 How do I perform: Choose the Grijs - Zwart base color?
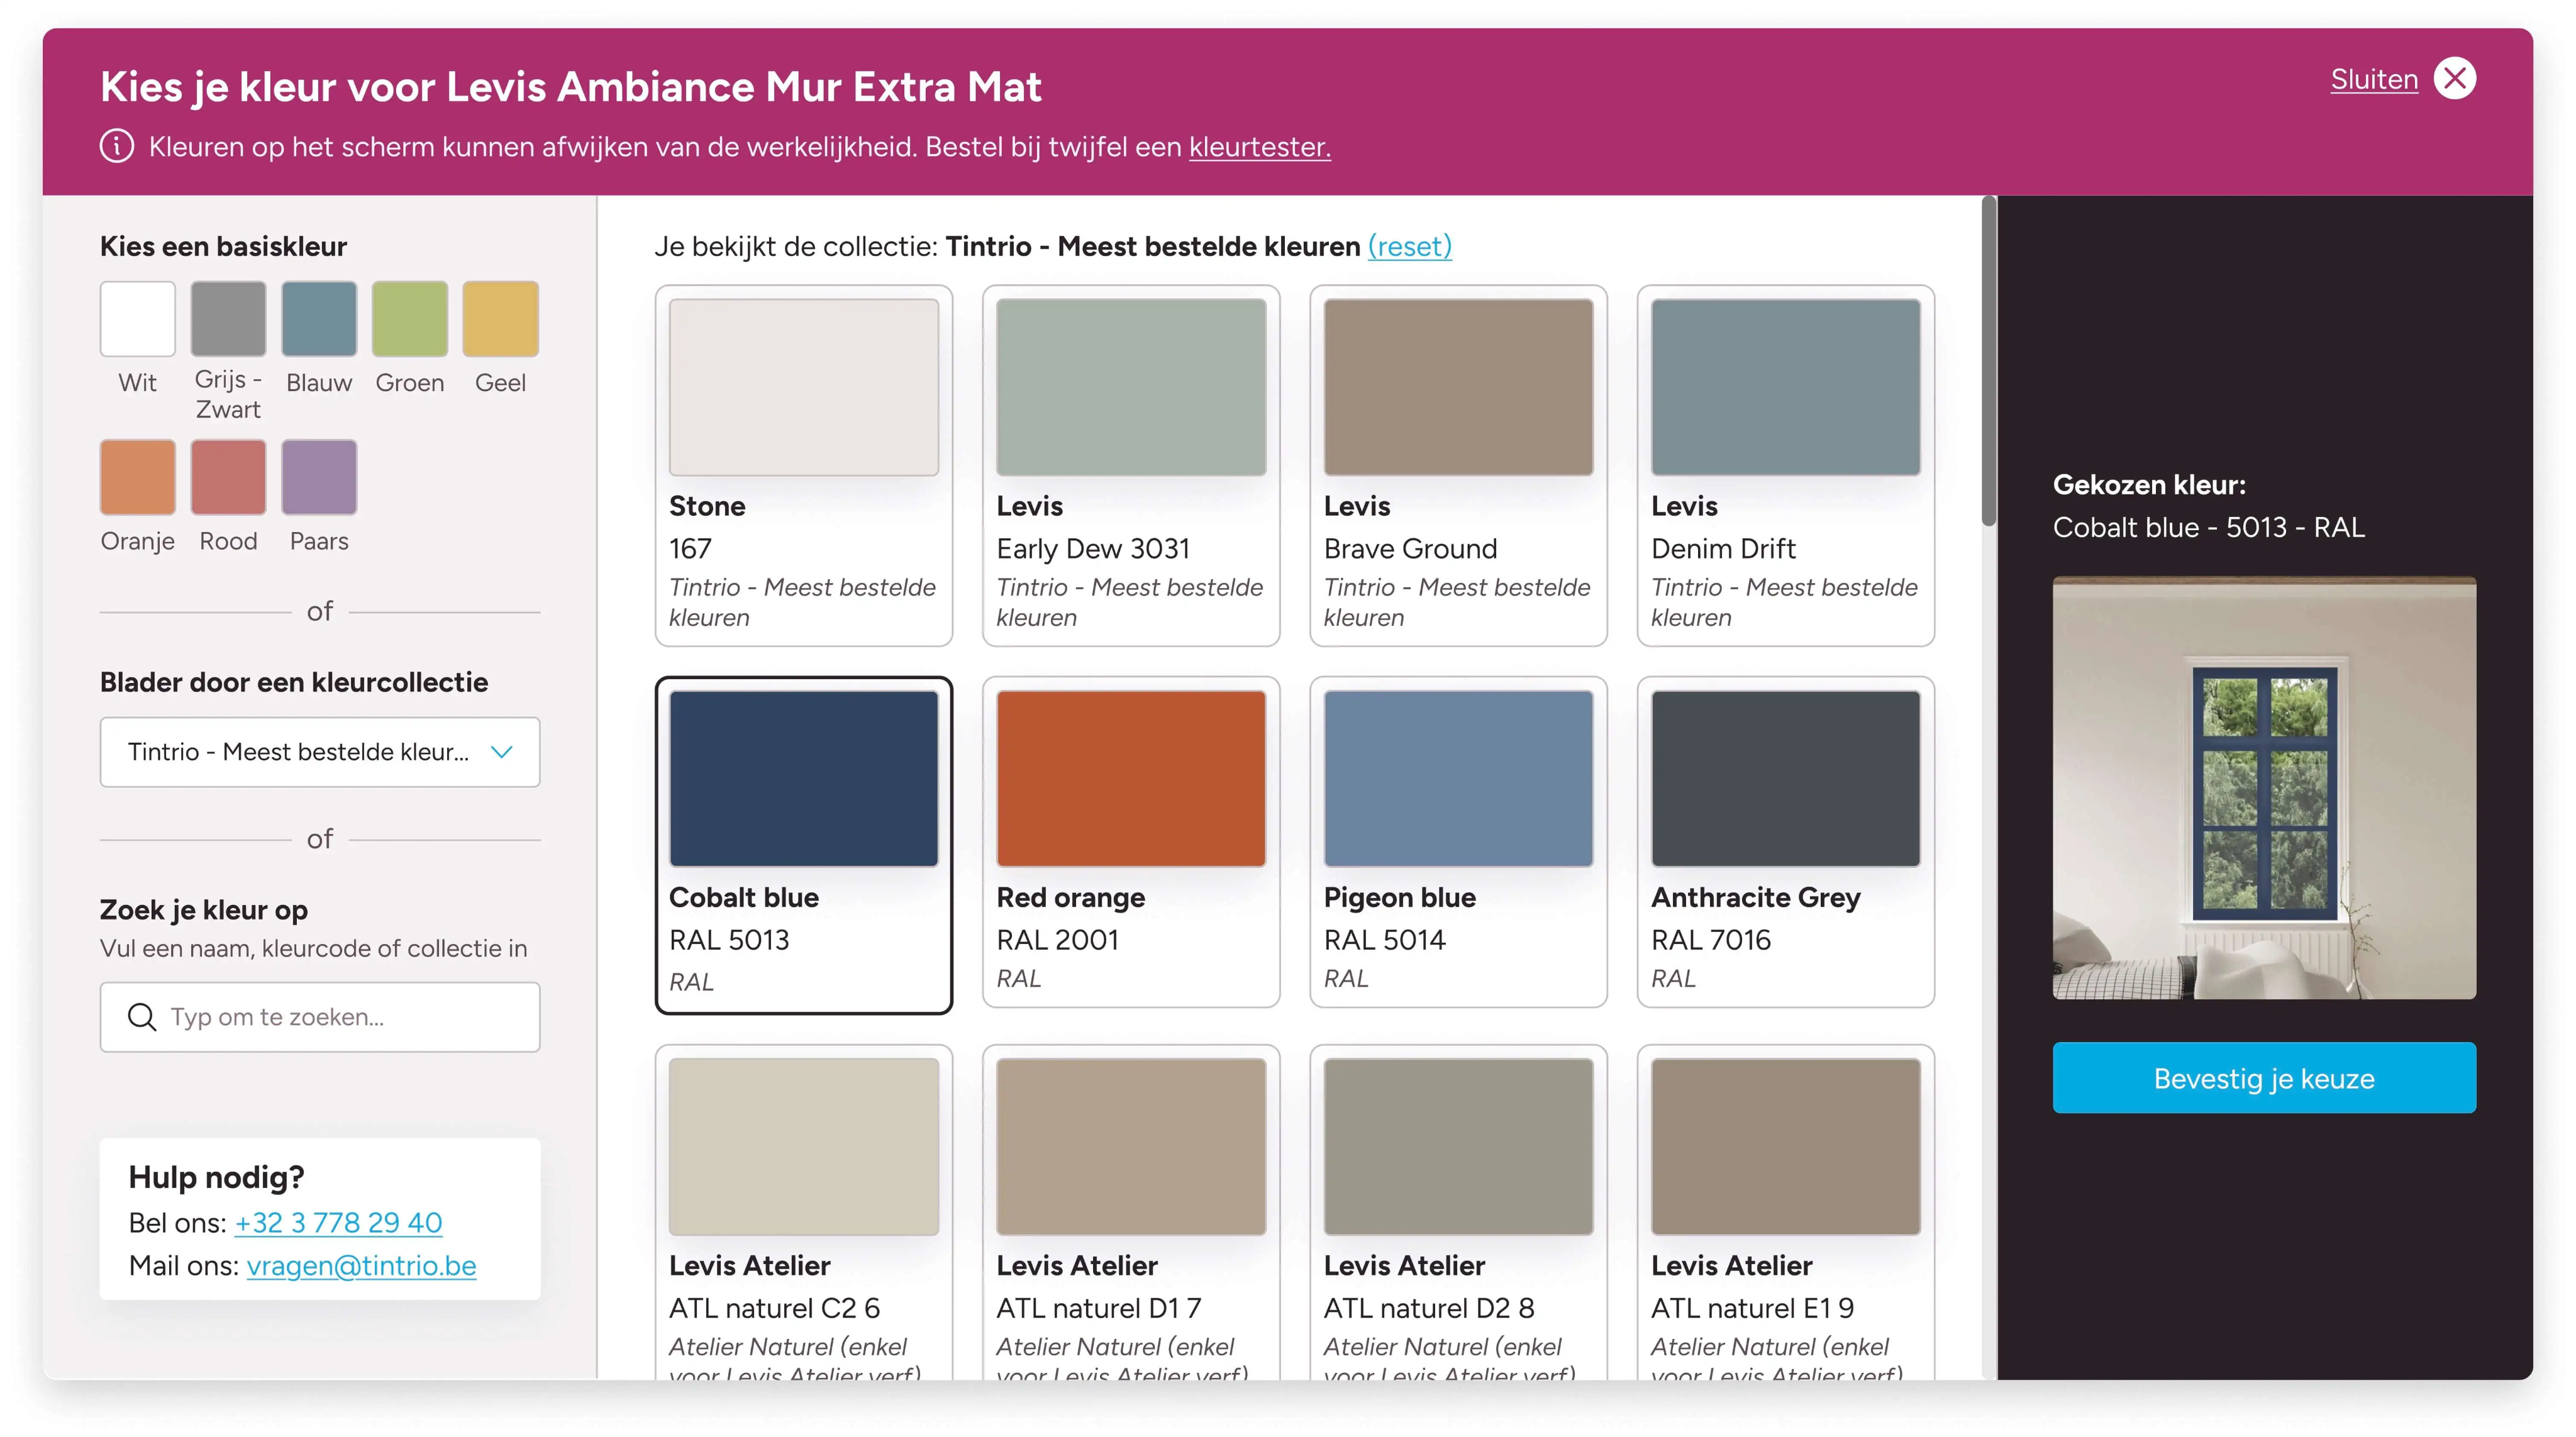tap(228, 319)
